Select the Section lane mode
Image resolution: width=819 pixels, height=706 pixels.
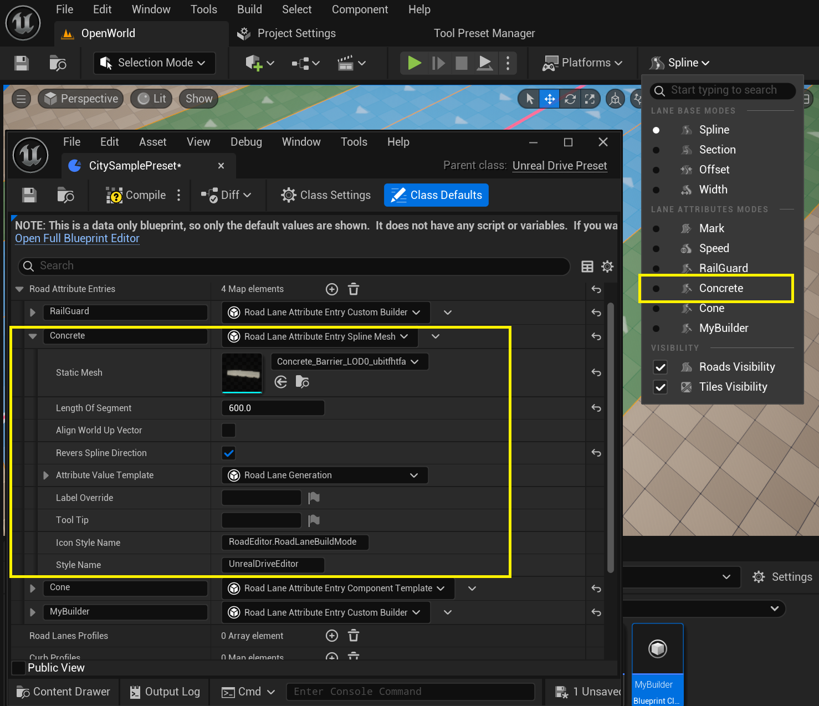(717, 150)
